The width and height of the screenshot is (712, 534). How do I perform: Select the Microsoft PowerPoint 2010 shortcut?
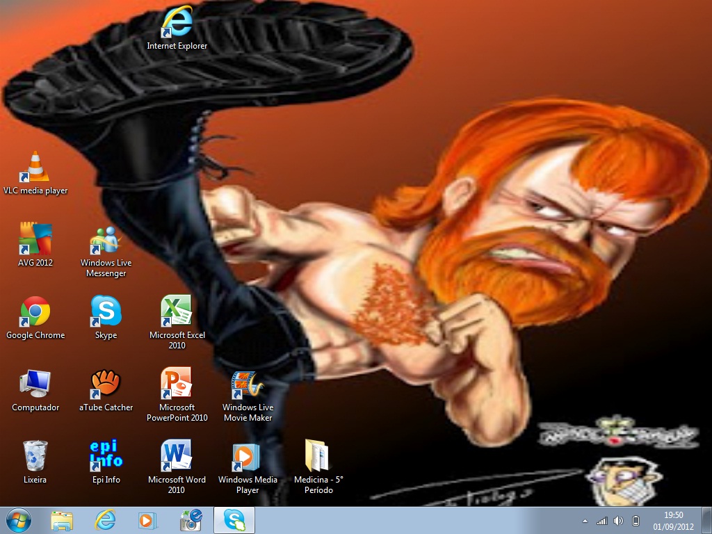(x=177, y=395)
